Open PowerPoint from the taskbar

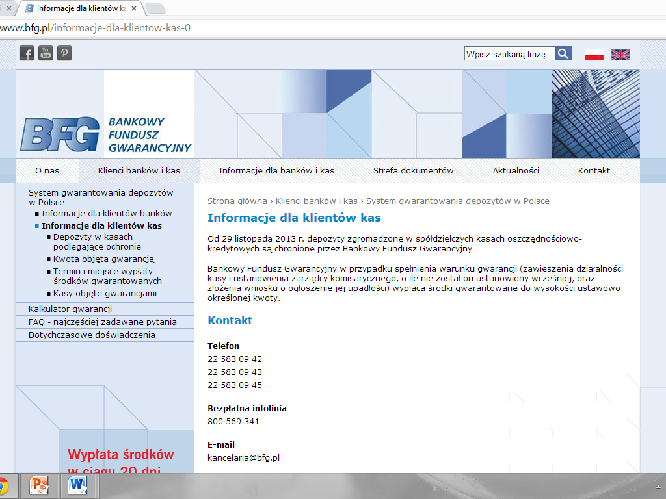click(38, 485)
